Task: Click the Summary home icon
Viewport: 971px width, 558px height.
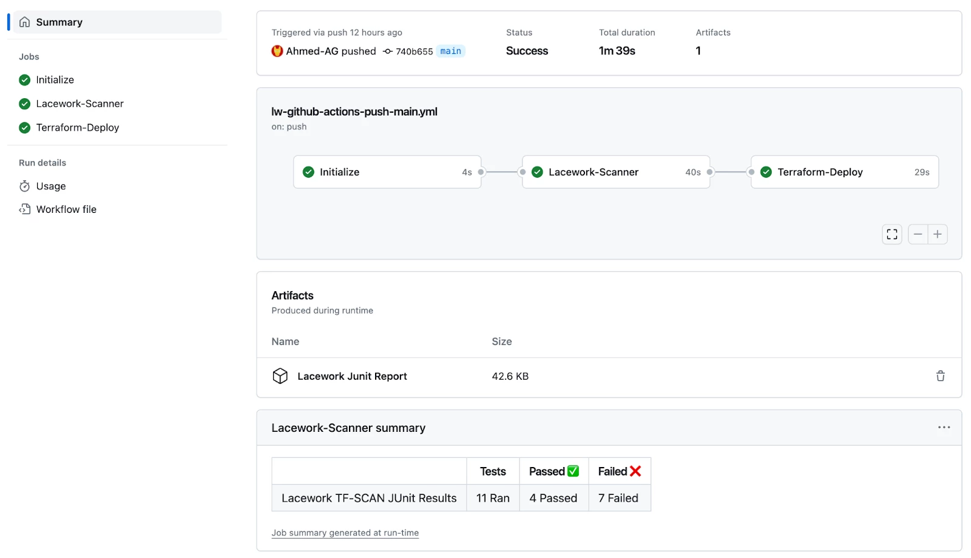Action: coord(24,22)
